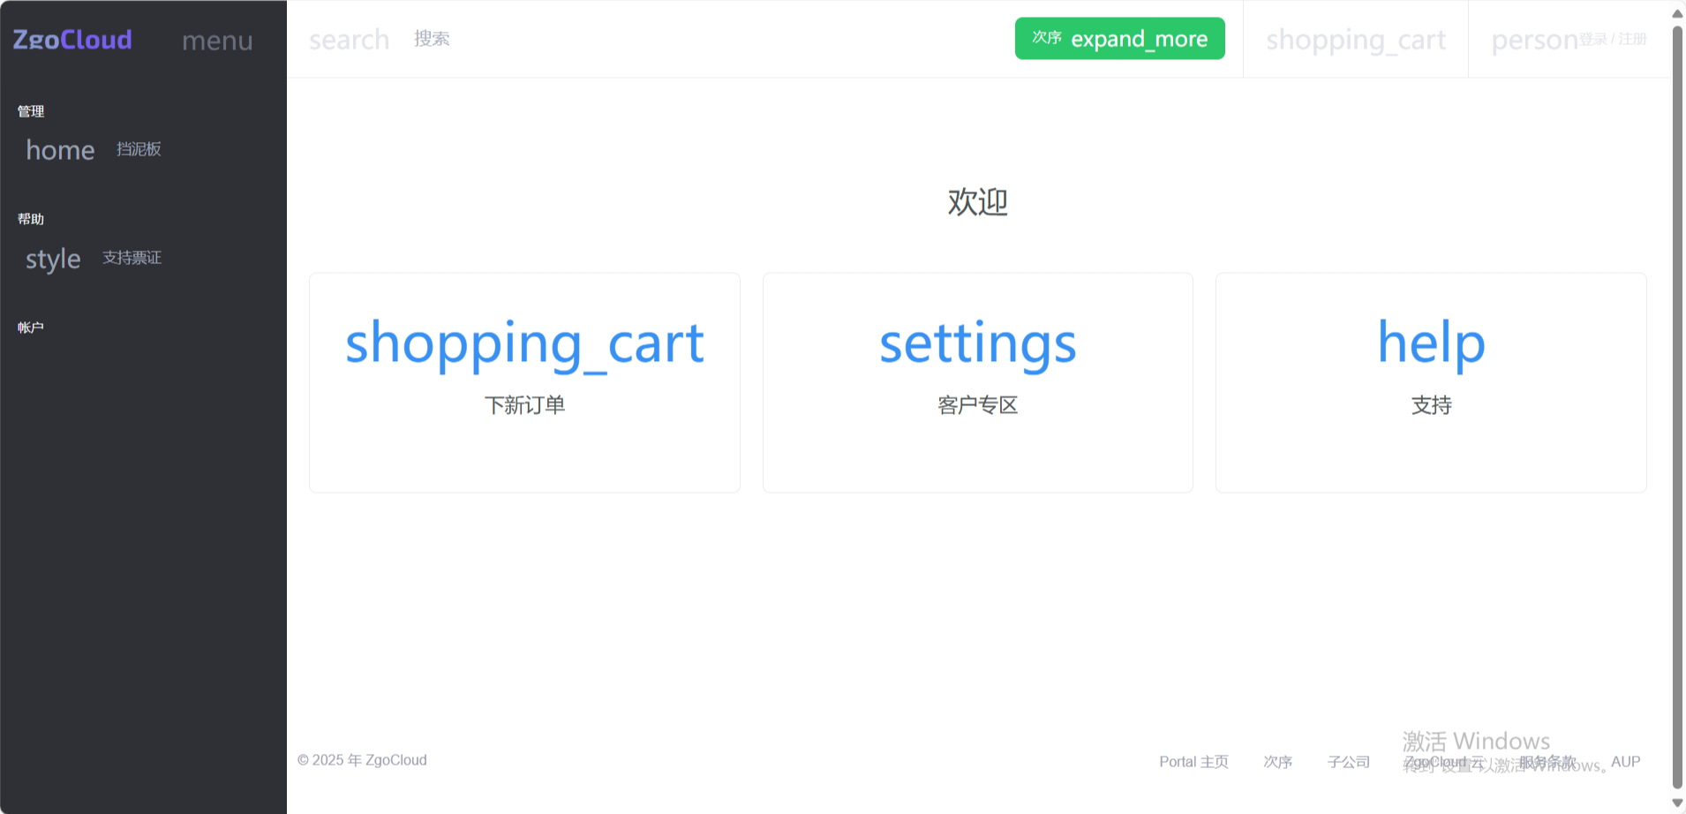Open the shopping cart in the header
The image size is (1686, 814).
[x=1355, y=40]
